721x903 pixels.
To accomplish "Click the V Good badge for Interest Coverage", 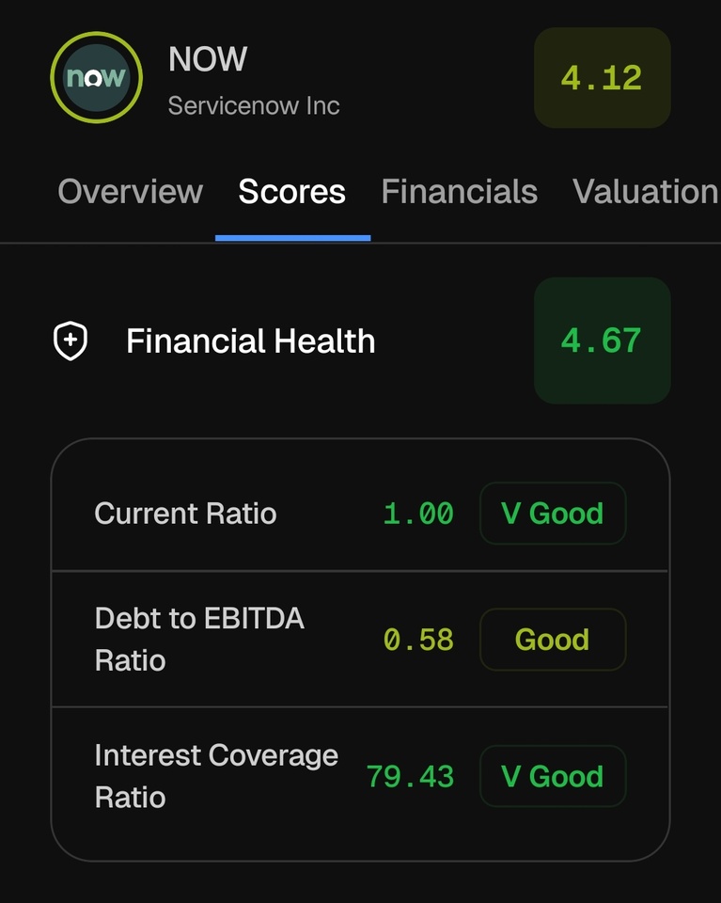I will tap(553, 776).
